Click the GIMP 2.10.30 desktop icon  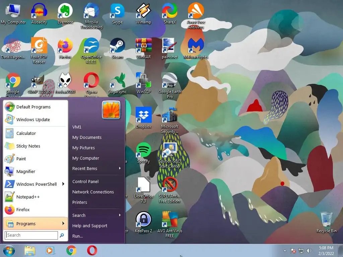[x=39, y=83]
